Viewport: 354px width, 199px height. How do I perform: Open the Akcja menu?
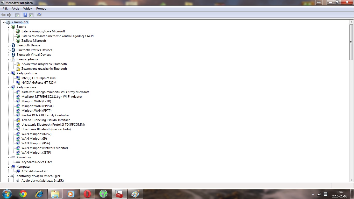click(15, 9)
